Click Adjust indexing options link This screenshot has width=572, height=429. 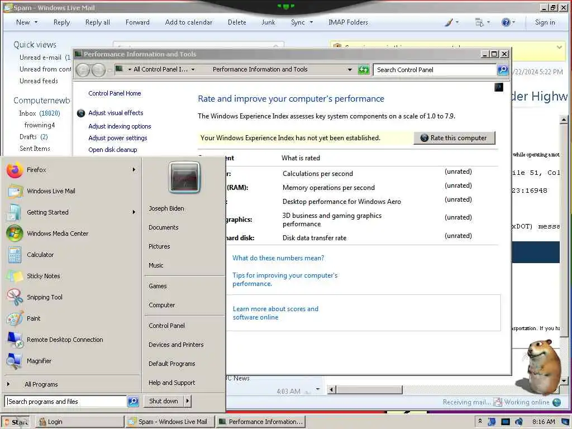[x=120, y=126]
